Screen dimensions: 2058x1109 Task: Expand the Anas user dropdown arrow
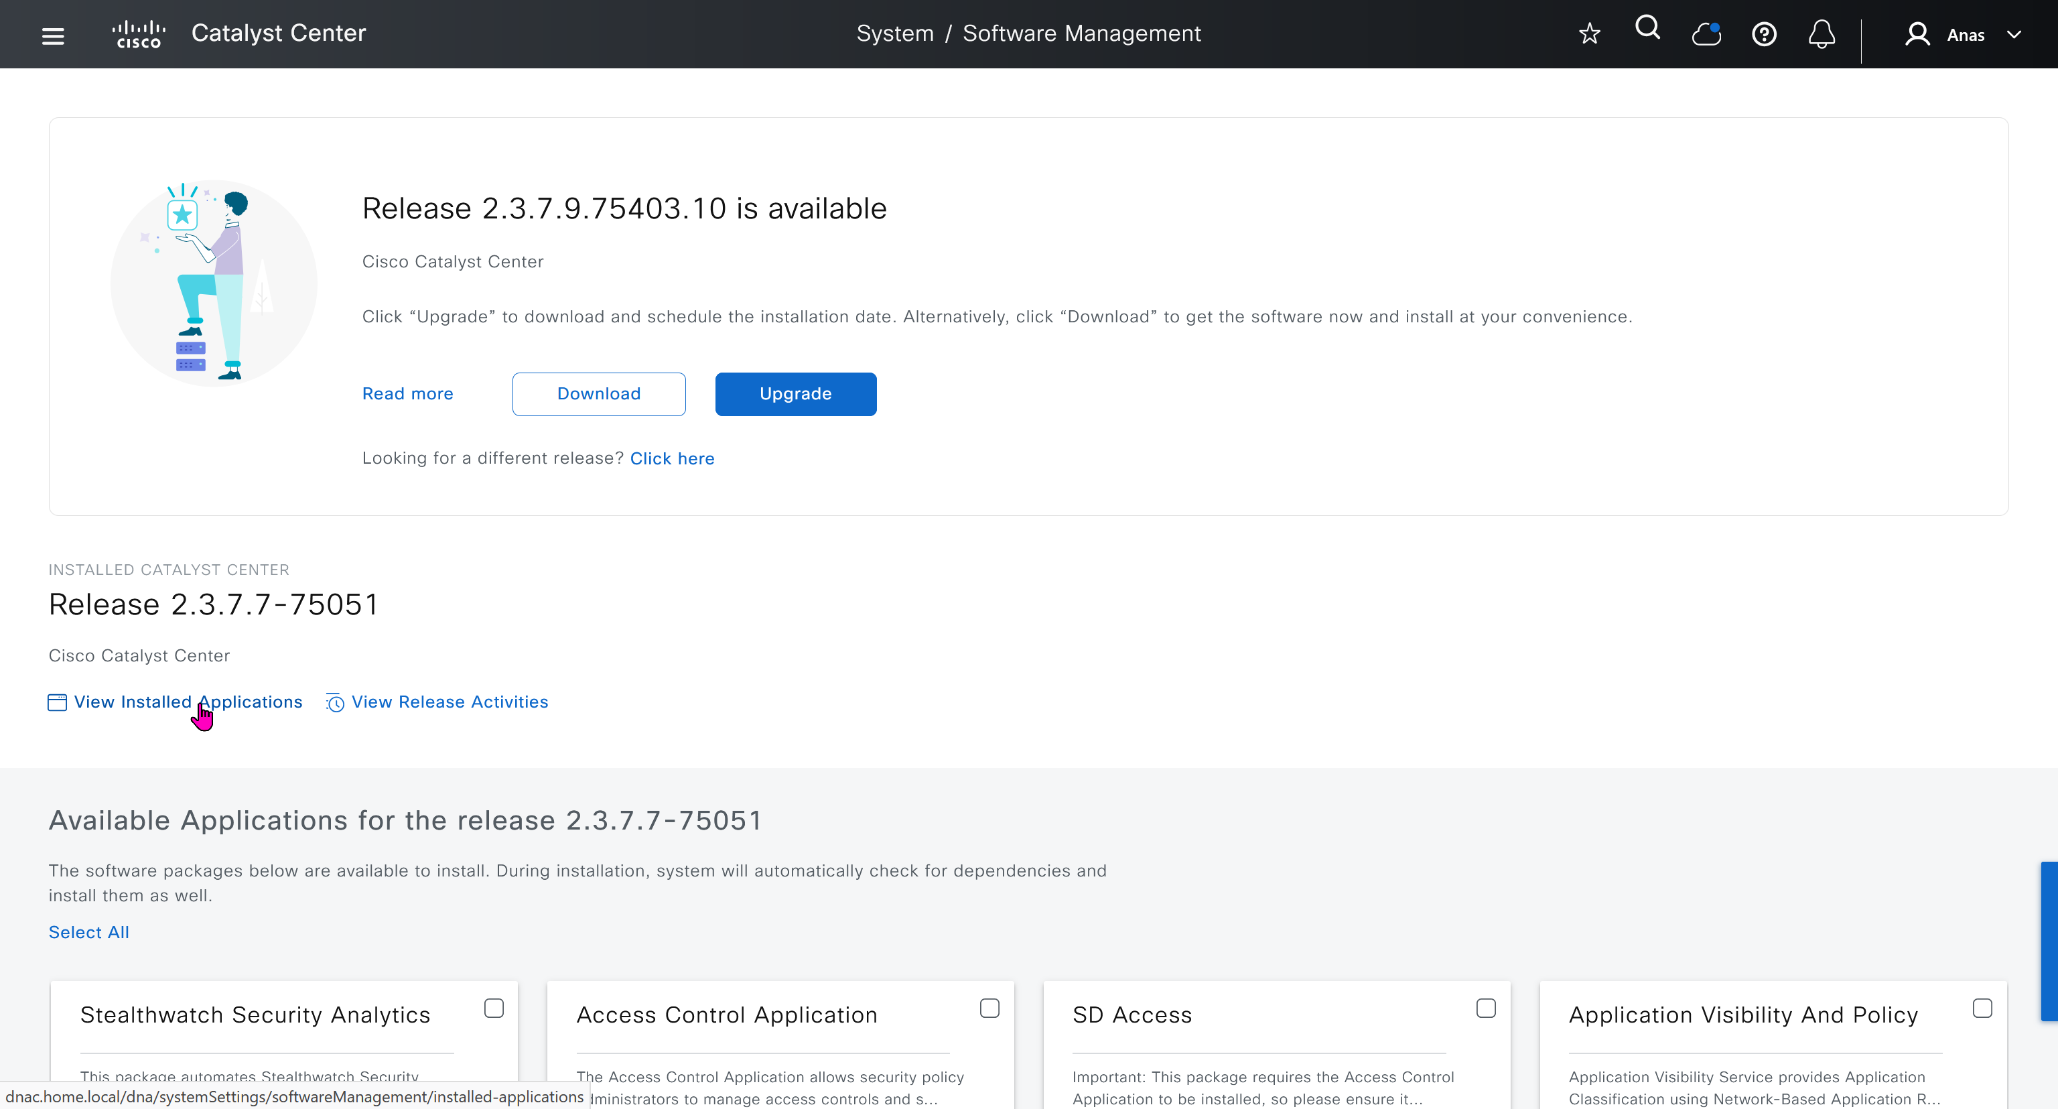(x=2014, y=34)
